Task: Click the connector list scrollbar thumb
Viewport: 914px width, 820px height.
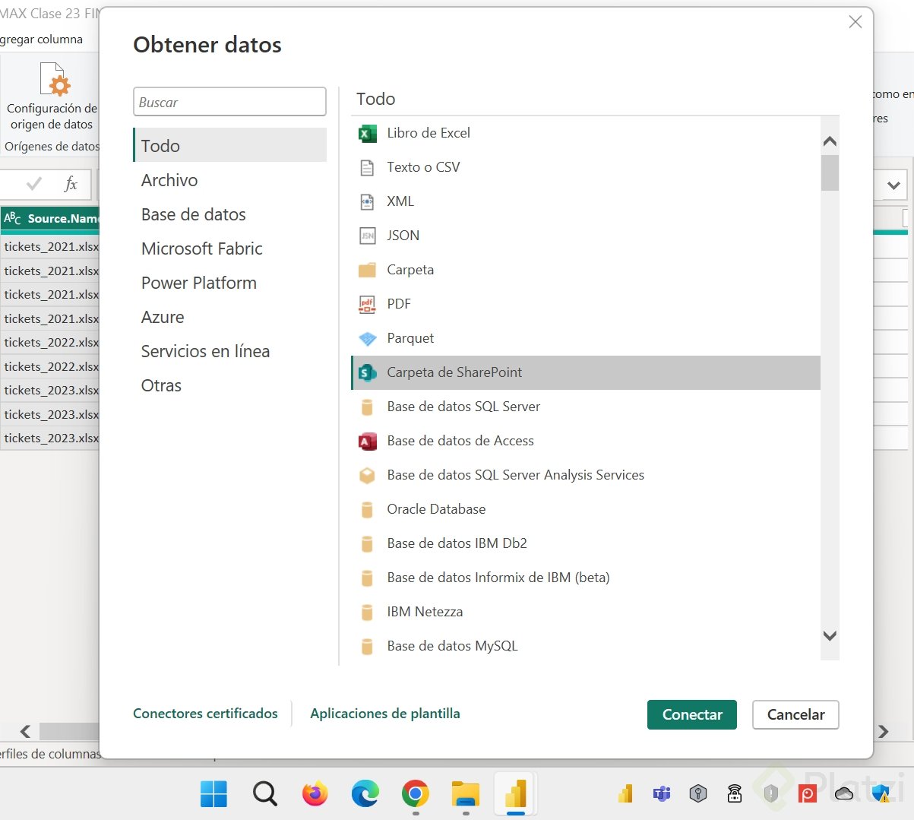Action: (x=830, y=173)
